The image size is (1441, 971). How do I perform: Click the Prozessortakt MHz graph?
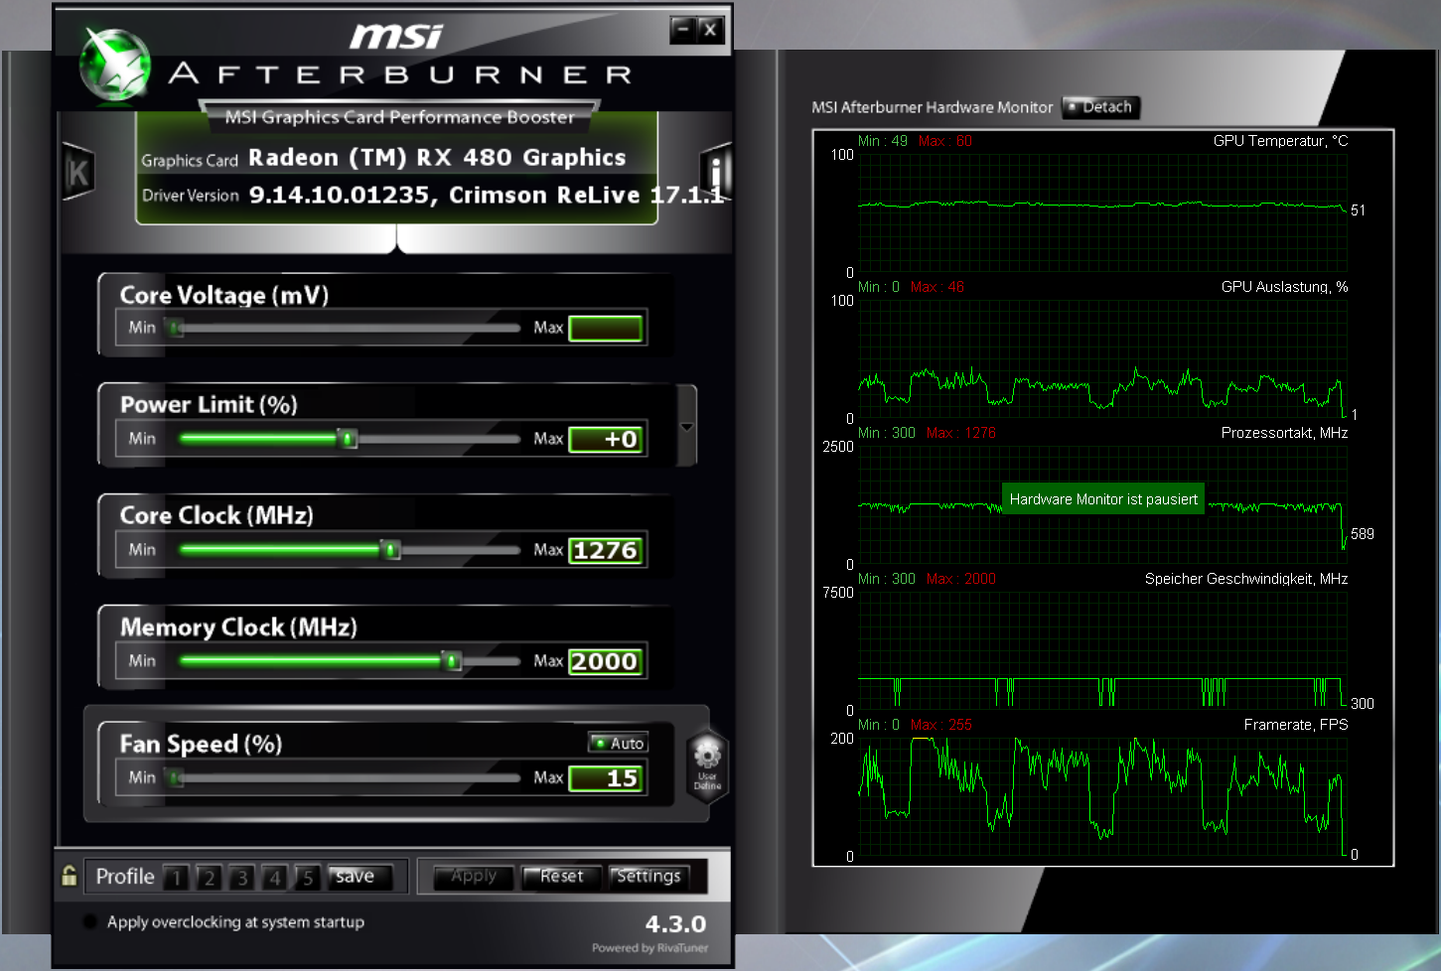(1102, 504)
